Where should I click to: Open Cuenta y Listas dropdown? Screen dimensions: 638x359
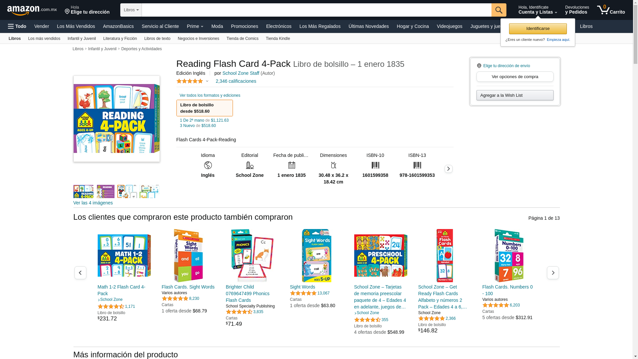pyautogui.click(x=538, y=10)
